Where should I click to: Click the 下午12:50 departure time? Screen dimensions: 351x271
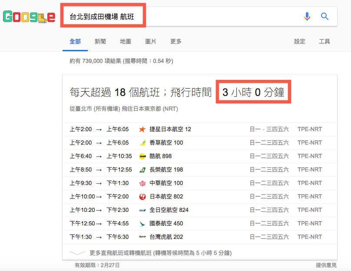[83, 223]
